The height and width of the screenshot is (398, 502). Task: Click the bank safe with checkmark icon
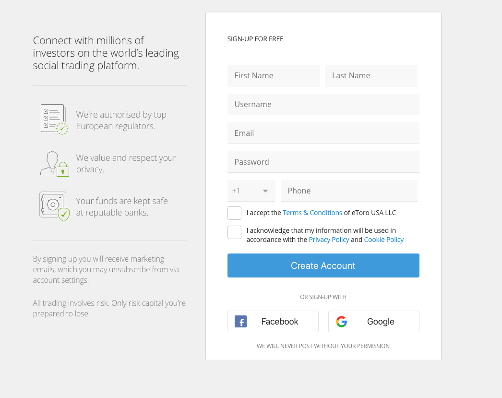click(x=54, y=205)
